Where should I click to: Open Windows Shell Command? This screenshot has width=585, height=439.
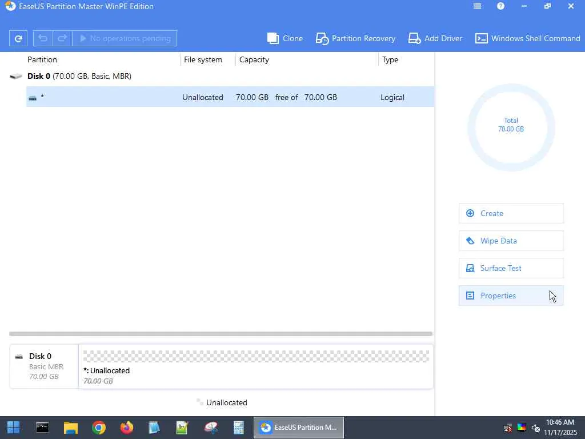(x=527, y=38)
